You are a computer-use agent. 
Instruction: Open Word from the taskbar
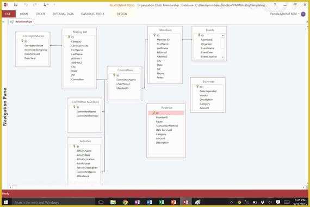149,202
